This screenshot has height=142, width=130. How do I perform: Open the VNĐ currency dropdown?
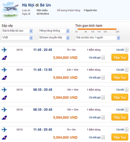17,38
